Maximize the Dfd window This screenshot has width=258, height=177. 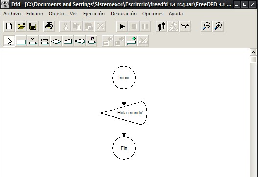245,4
